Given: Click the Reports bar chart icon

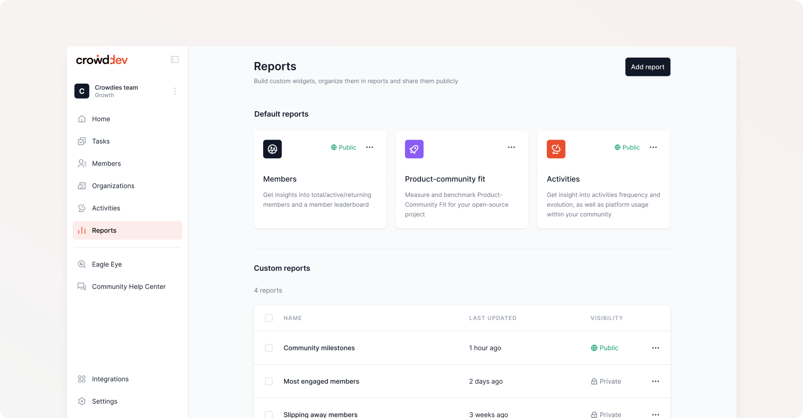Looking at the screenshot, I should 82,230.
